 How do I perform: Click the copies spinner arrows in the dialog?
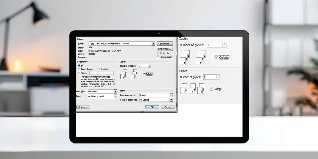click(149, 66)
